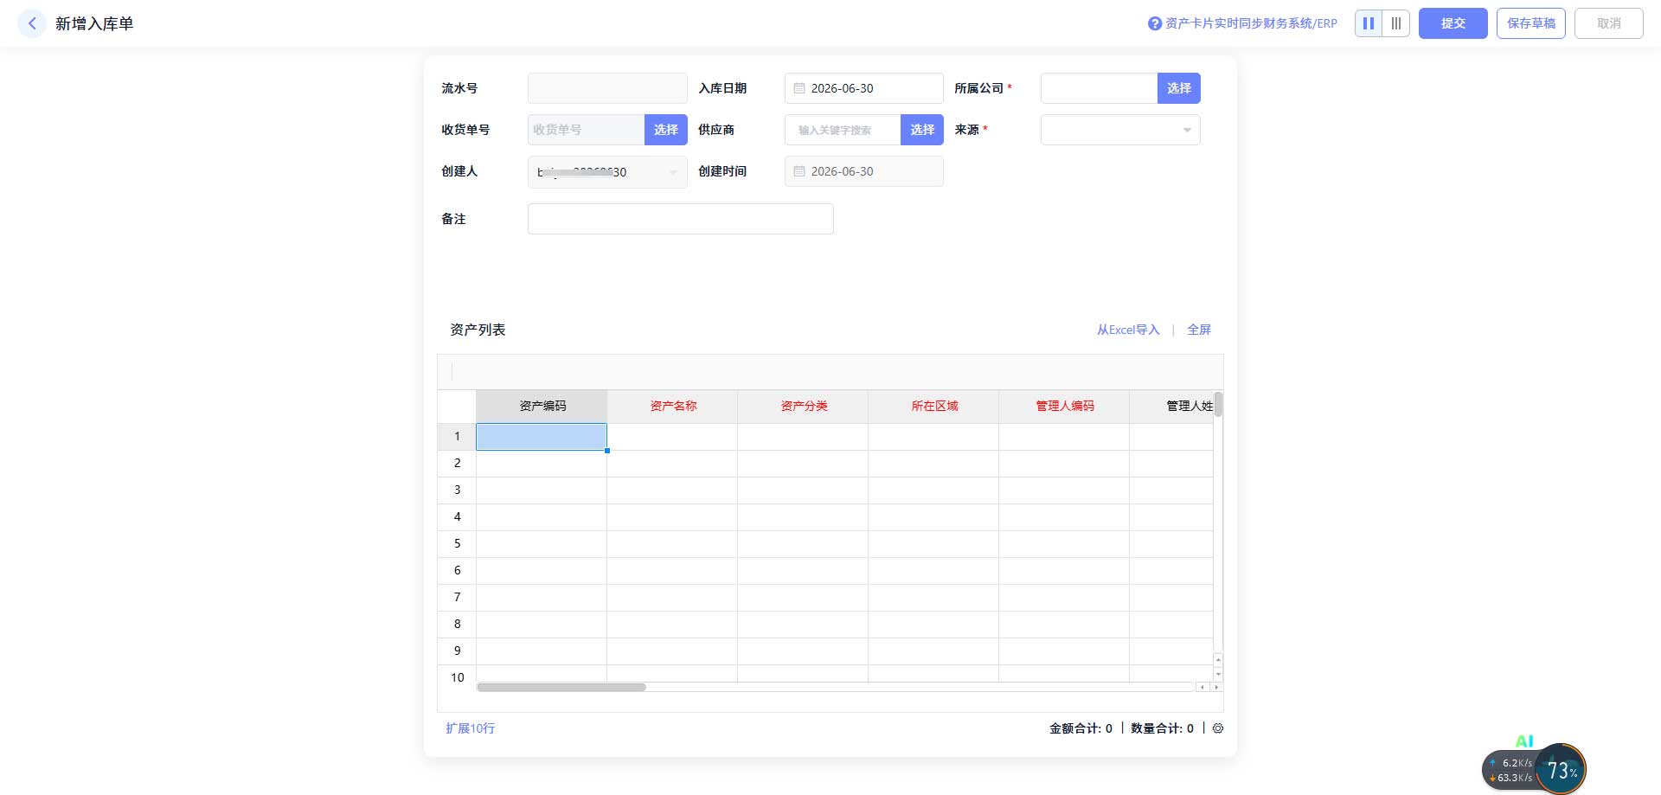Switch to three-column layout icon
1661x795 pixels.
tap(1396, 23)
